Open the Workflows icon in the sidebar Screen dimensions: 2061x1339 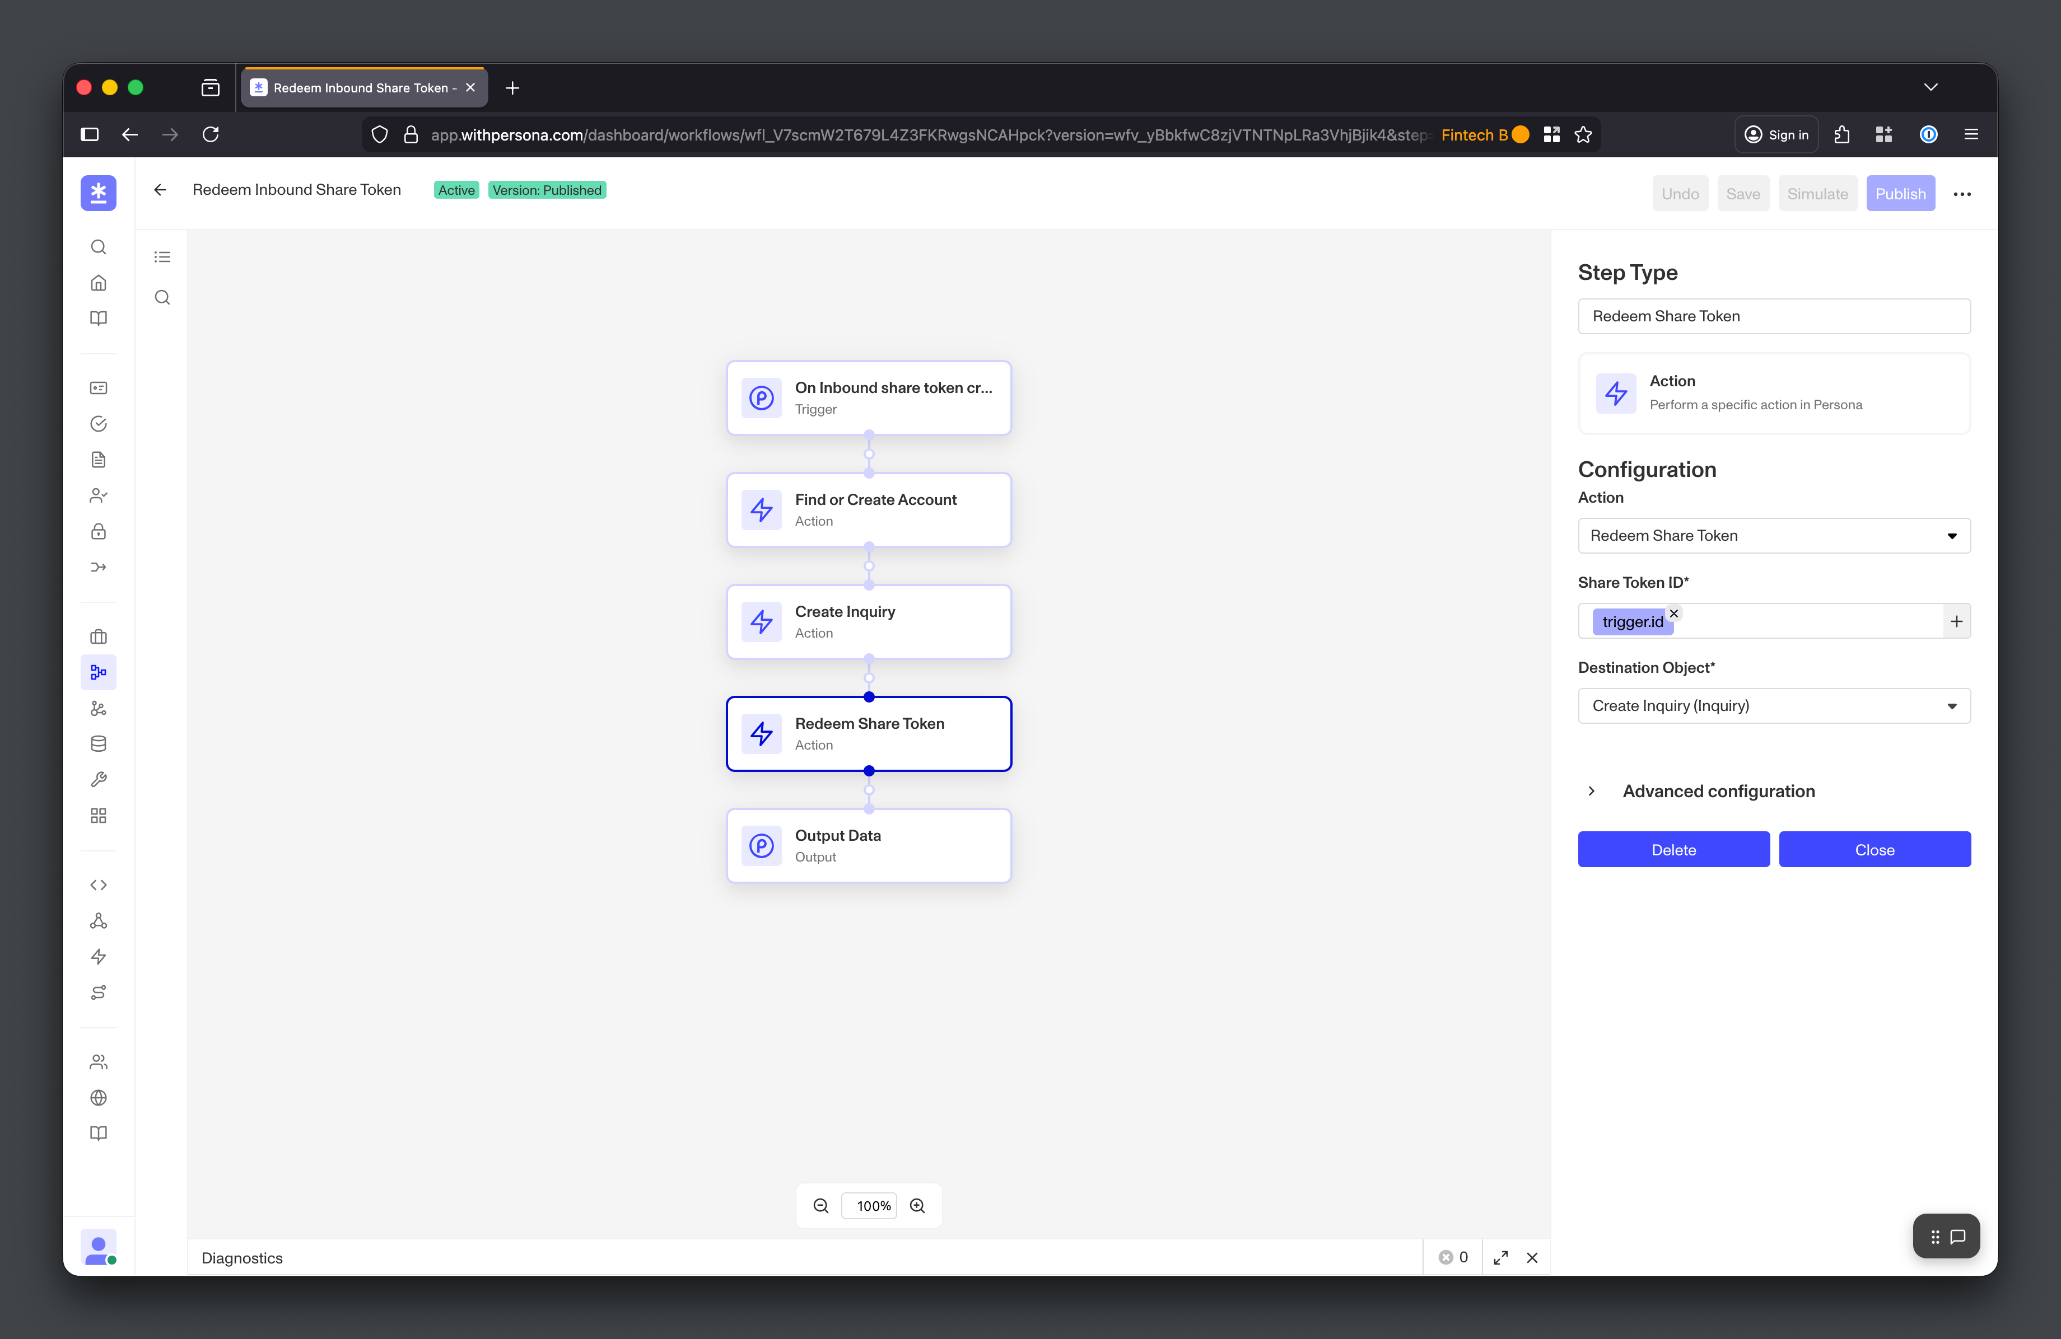tap(98, 672)
